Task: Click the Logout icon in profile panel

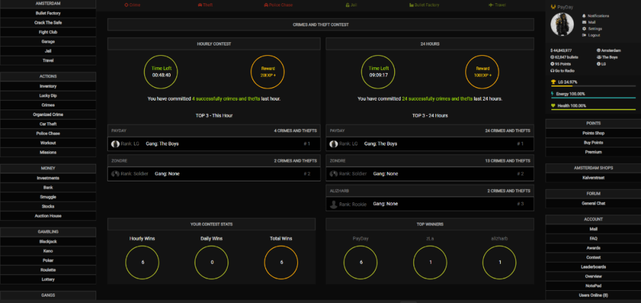Action: click(583, 35)
